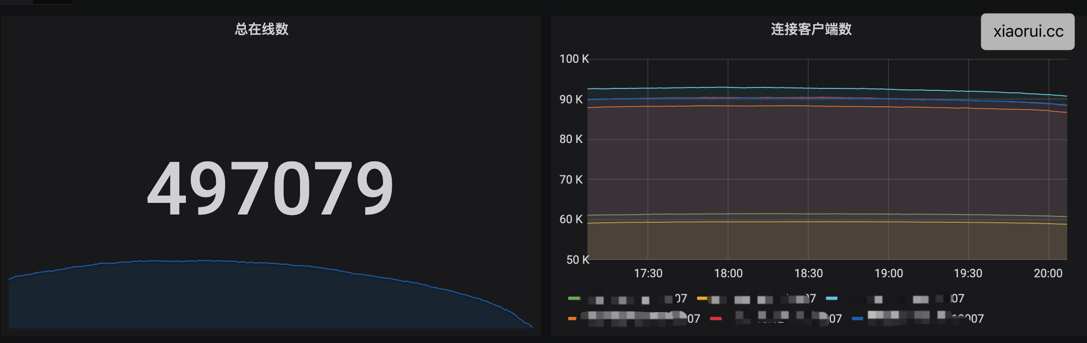The width and height of the screenshot is (1087, 343).
Task: Click the 497079 total online value
Action: click(x=270, y=188)
